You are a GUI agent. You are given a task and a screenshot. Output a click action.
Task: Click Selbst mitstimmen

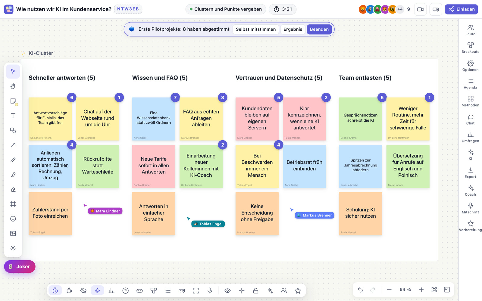(x=256, y=29)
